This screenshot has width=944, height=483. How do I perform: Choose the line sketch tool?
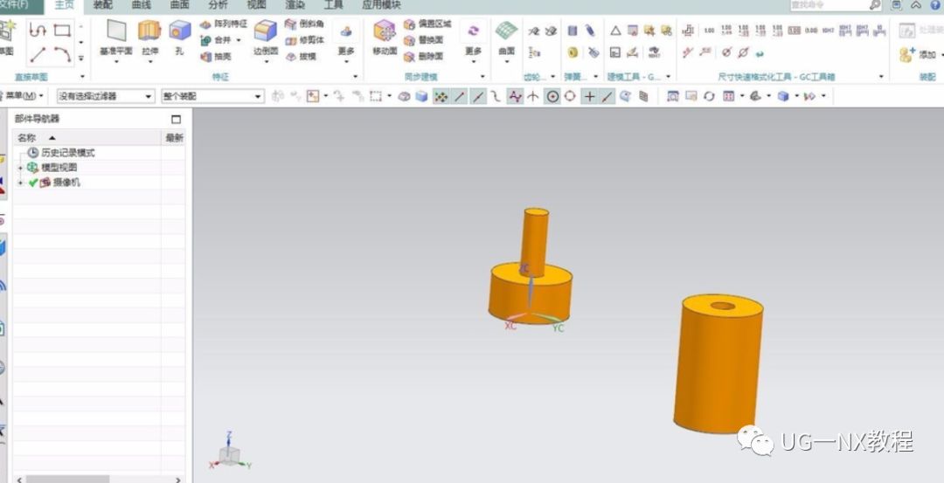[38, 55]
